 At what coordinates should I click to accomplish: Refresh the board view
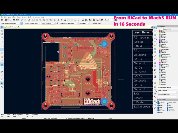pyautogui.click(x=33, y=20)
